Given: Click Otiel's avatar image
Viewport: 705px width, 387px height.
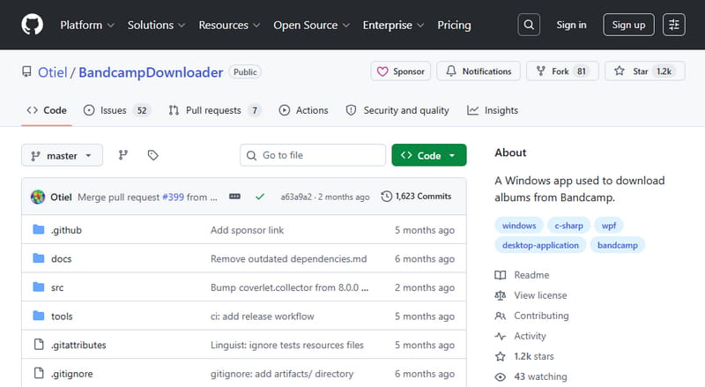Looking at the screenshot, I should tap(38, 197).
